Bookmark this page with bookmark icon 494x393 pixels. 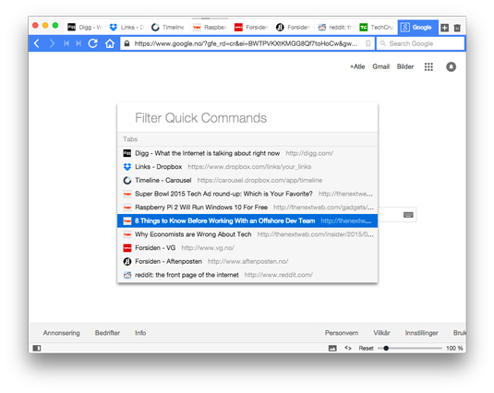coord(367,43)
